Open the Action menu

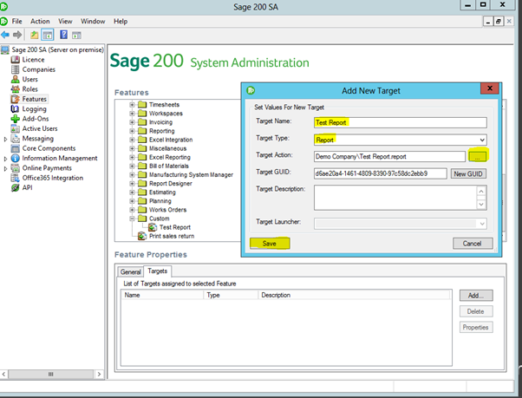(40, 22)
